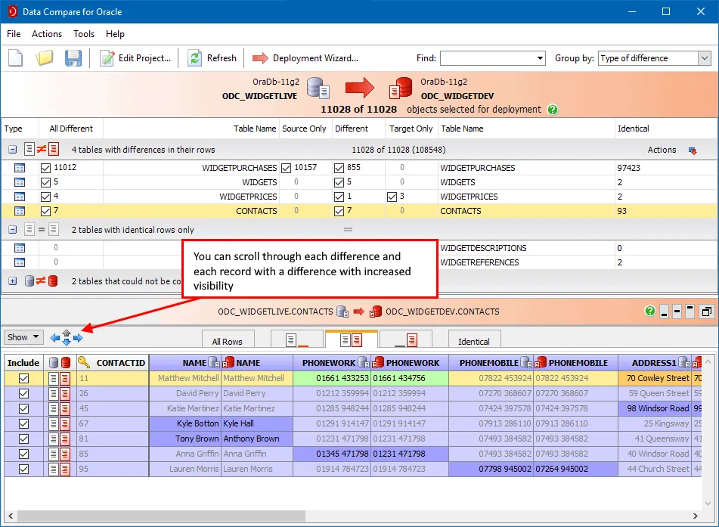The height and width of the screenshot is (527, 719).
Task: Open a project with the folder icon
Action: [x=45, y=58]
